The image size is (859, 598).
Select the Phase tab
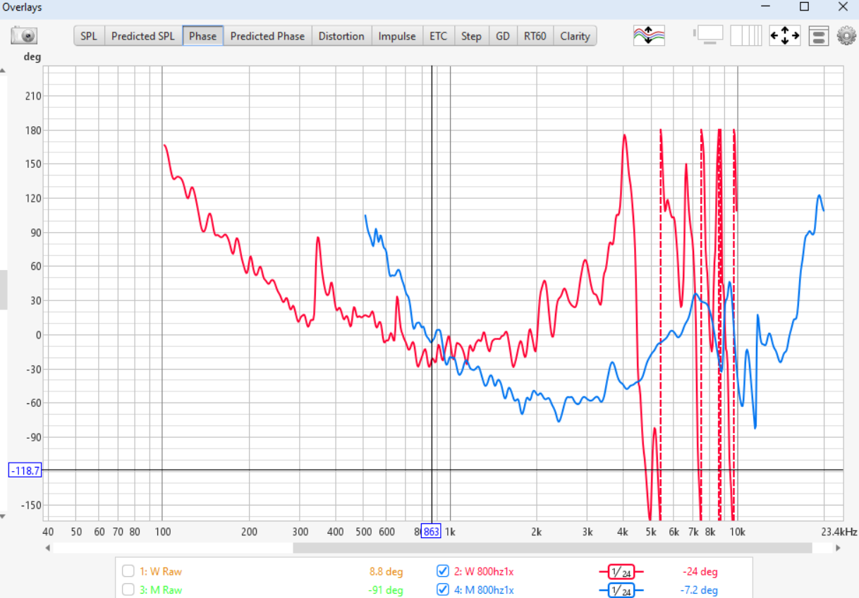pos(203,36)
